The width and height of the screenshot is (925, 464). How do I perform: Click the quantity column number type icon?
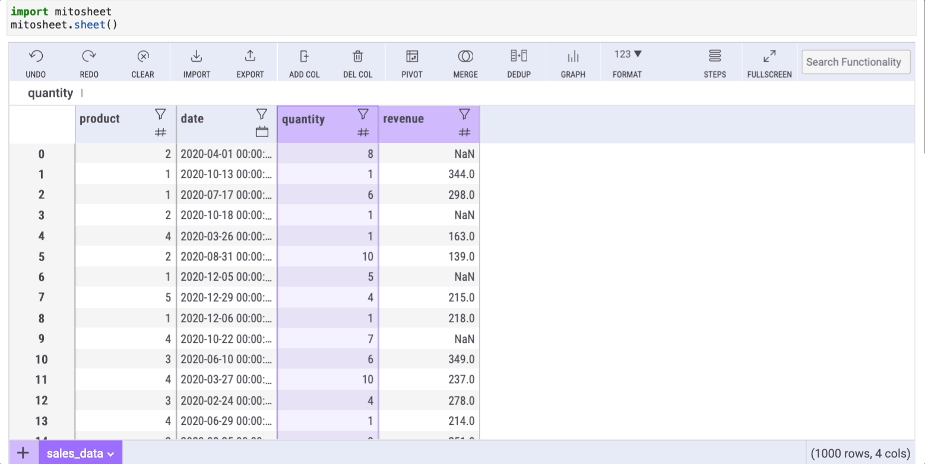(363, 133)
